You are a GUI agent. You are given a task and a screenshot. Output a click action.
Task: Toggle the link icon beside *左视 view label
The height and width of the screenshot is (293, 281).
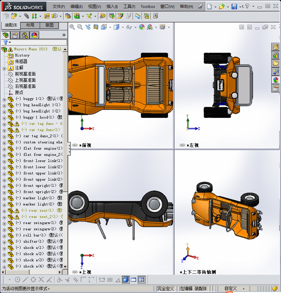coord(182,145)
